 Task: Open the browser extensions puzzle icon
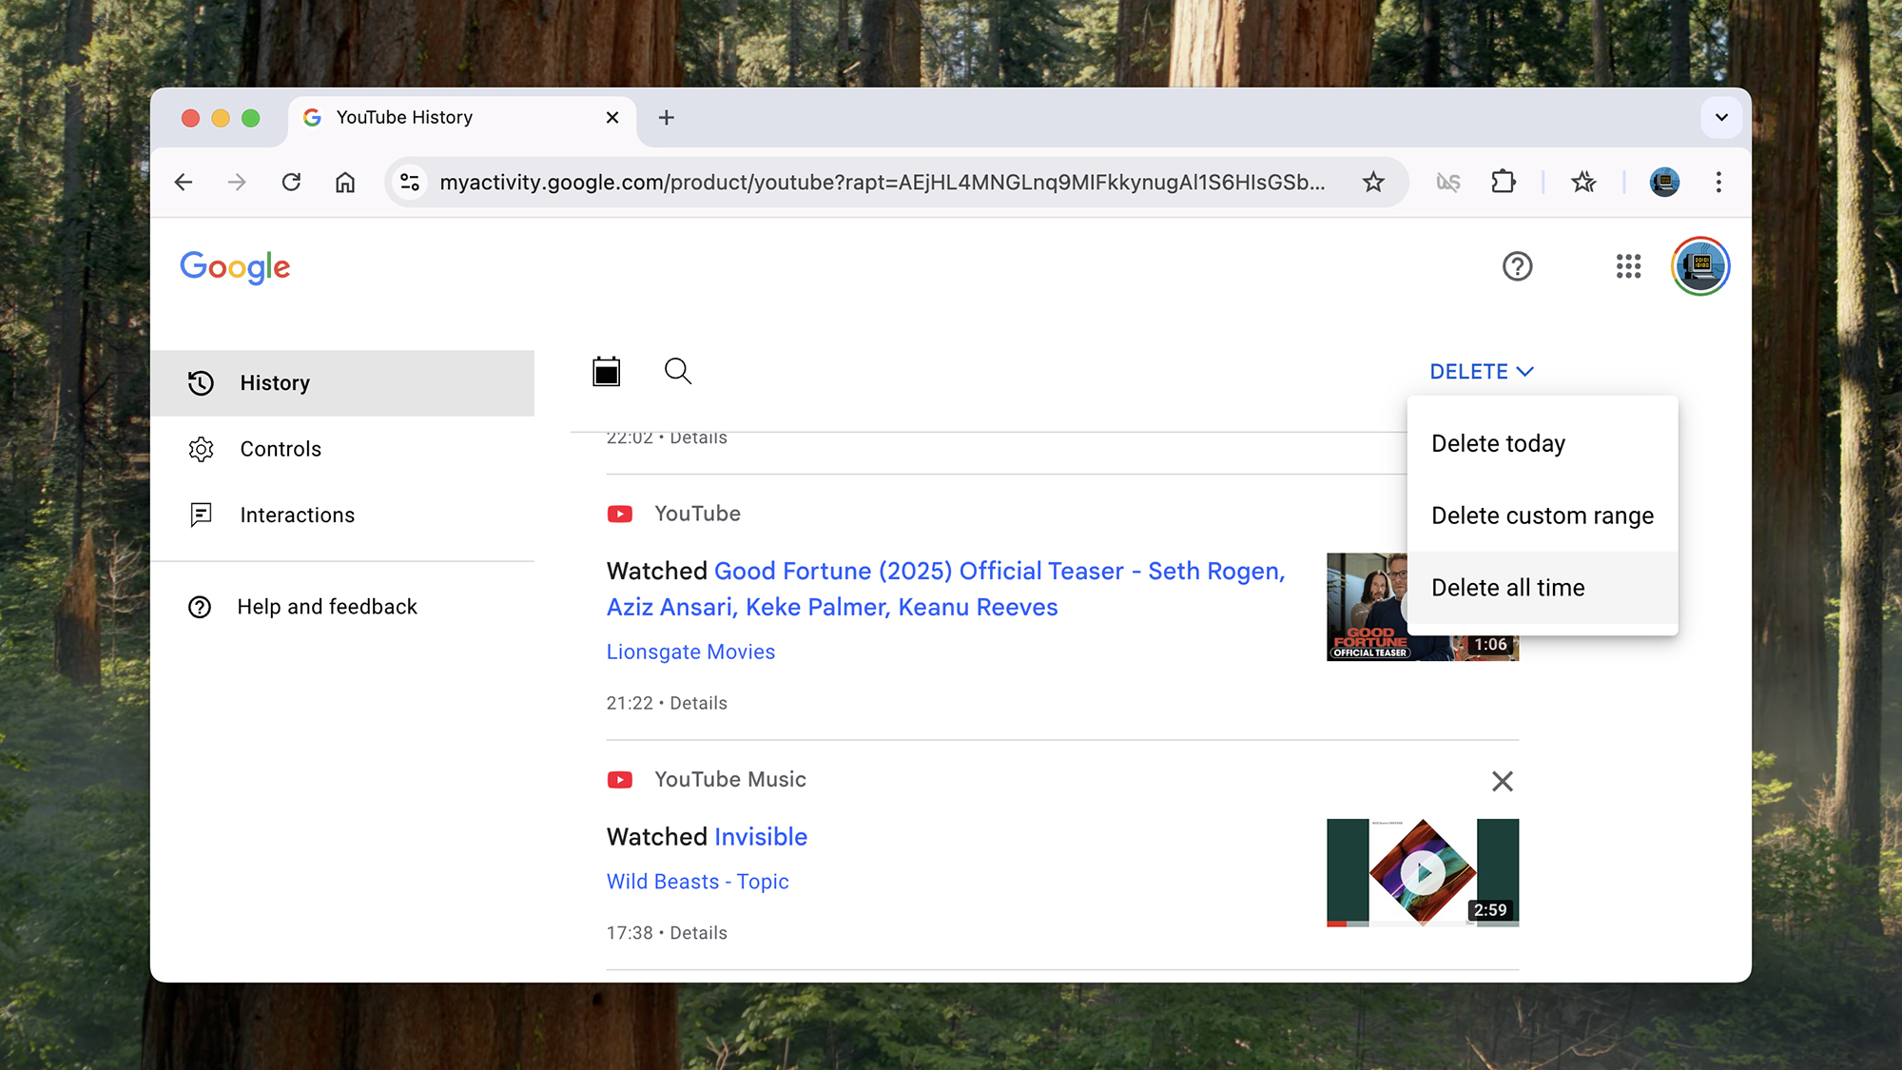click(1503, 182)
